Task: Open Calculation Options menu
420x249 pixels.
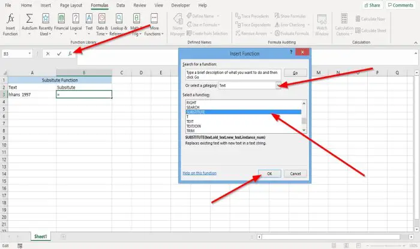Action: [x=344, y=25]
